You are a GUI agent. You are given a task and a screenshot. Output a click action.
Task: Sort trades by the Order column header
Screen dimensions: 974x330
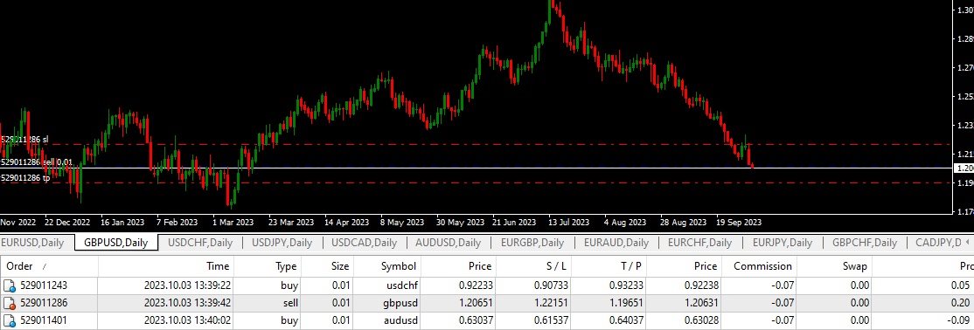[x=19, y=266]
